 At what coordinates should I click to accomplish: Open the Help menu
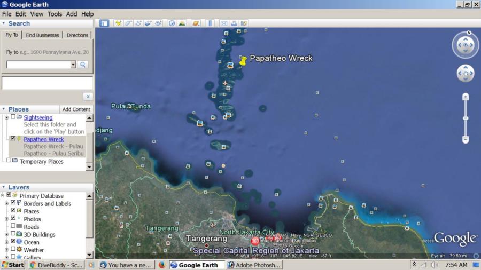(88, 14)
